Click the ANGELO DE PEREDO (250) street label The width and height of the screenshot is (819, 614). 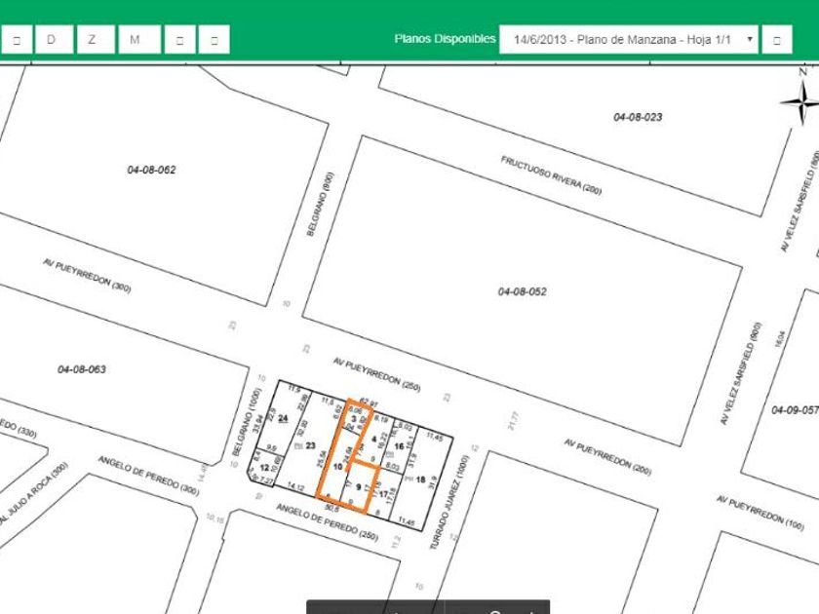click(x=327, y=522)
